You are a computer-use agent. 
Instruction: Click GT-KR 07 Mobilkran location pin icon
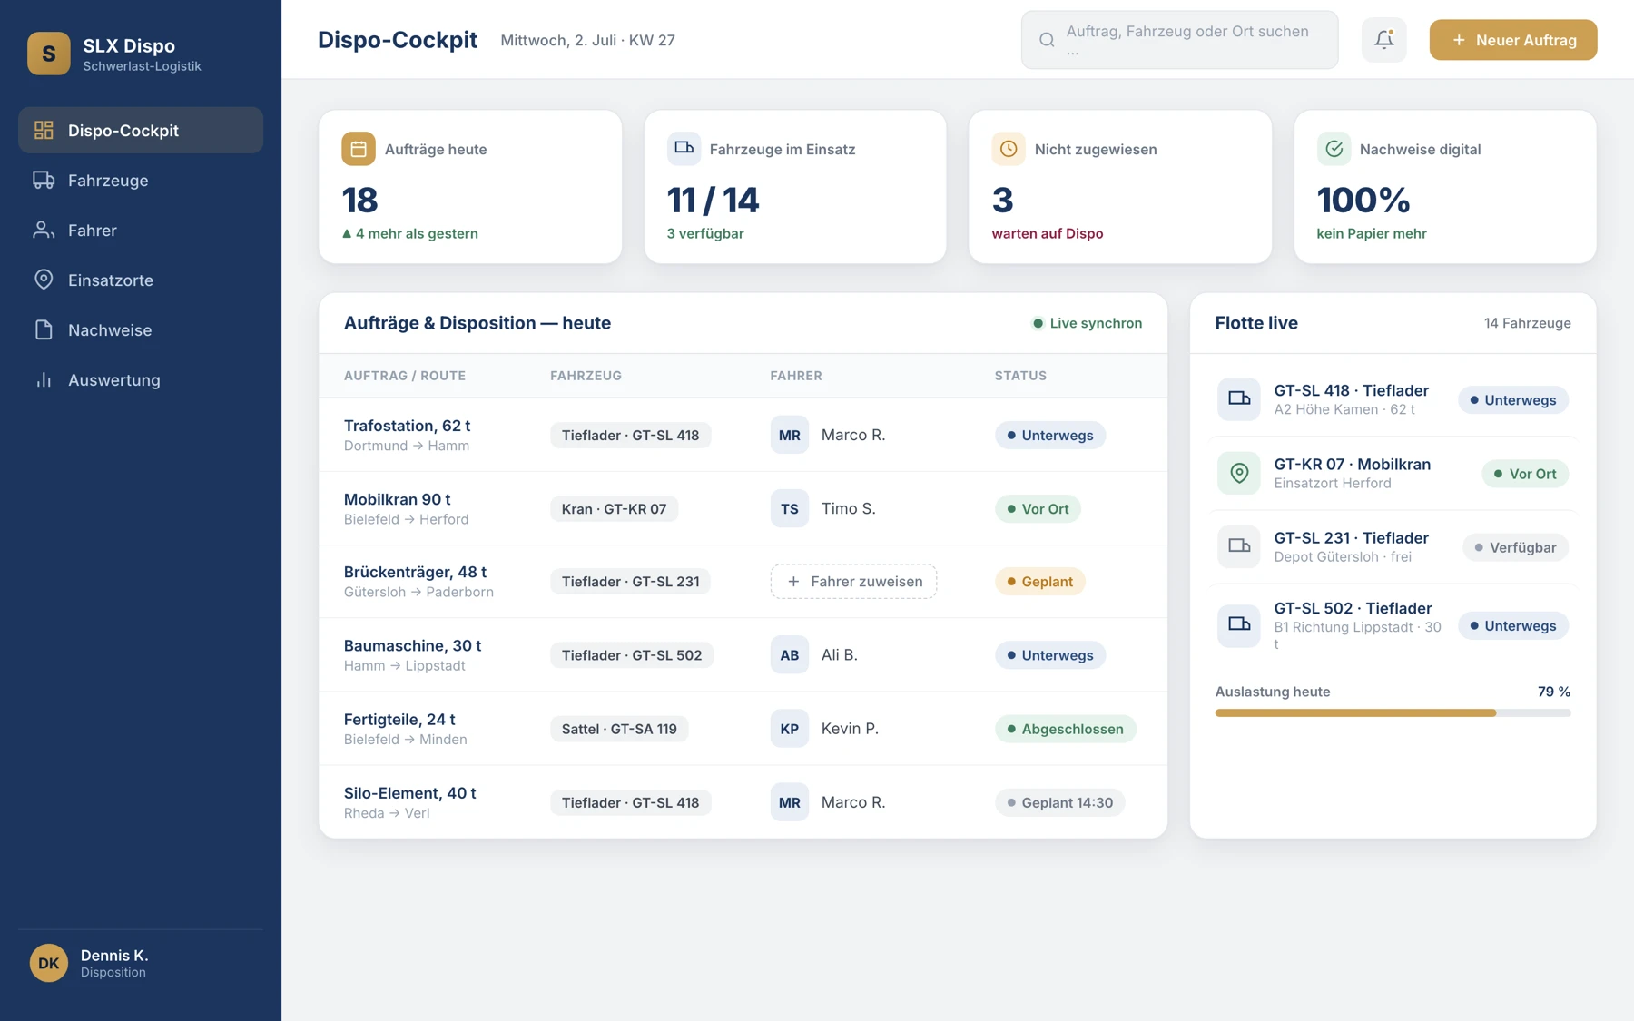click(x=1239, y=473)
